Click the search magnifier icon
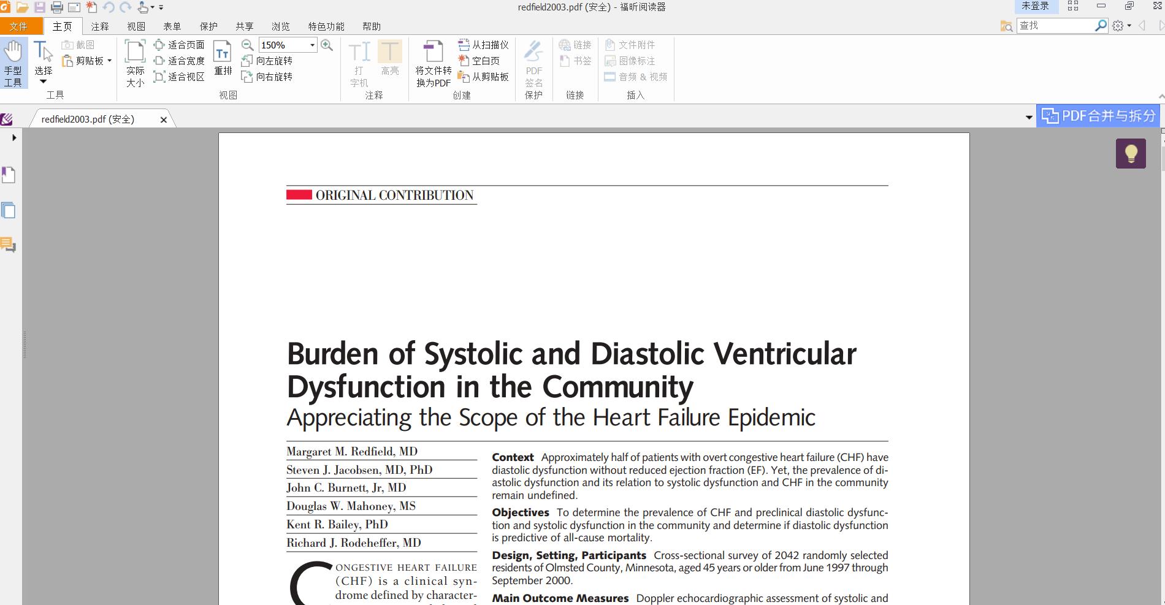1165x605 pixels. click(1101, 26)
